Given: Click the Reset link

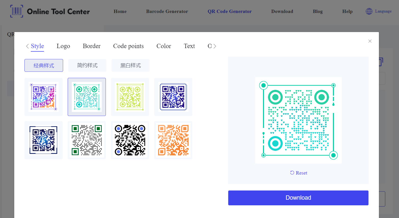Looking at the screenshot, I should click(299, 173).
